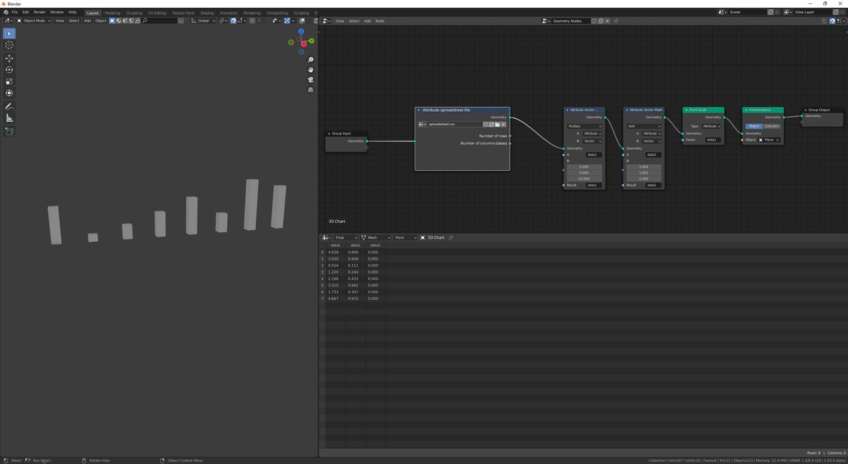Open the Add operation dropdown
848x464 pixels.
point(644,126)
